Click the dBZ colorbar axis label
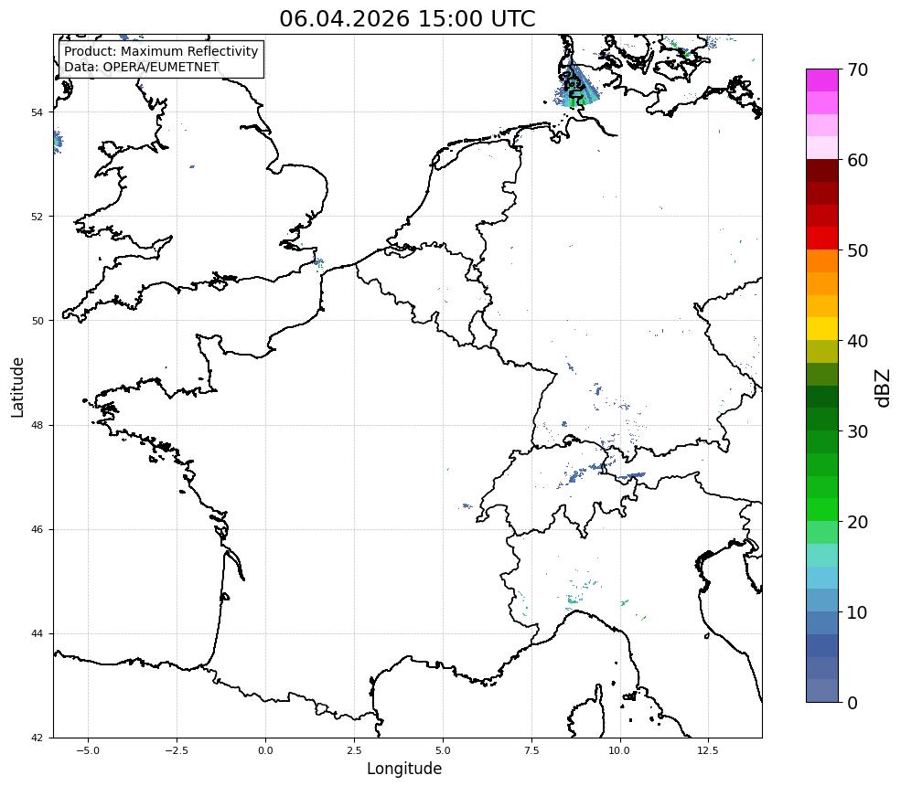 (884, 388)
